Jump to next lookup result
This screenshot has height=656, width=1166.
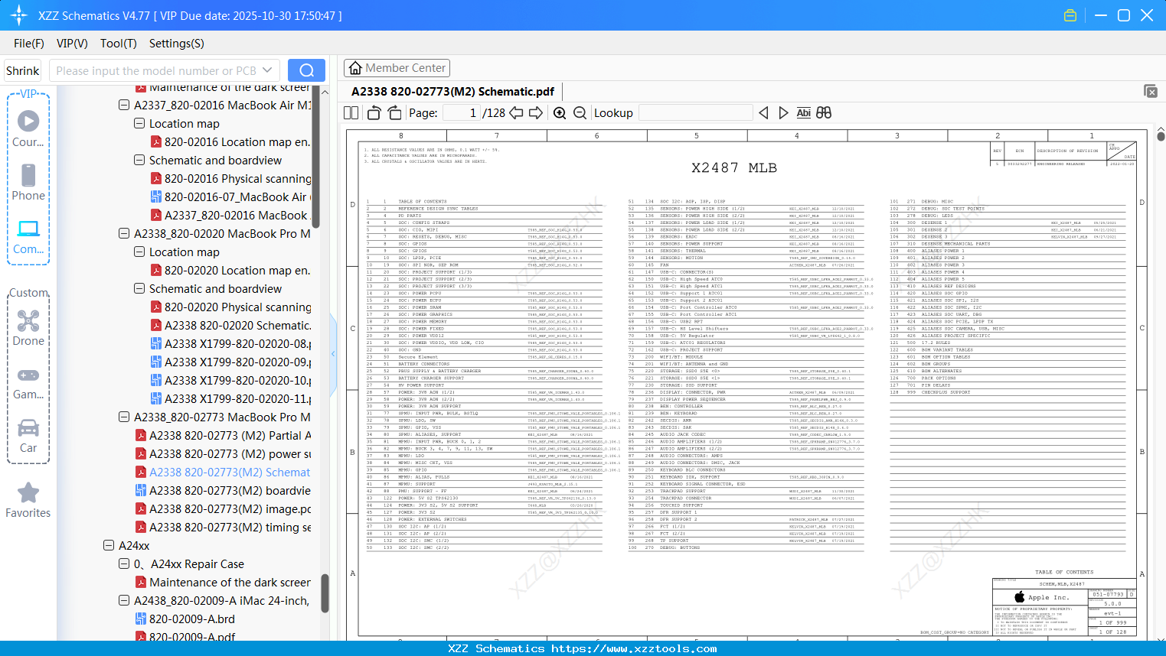783,112
